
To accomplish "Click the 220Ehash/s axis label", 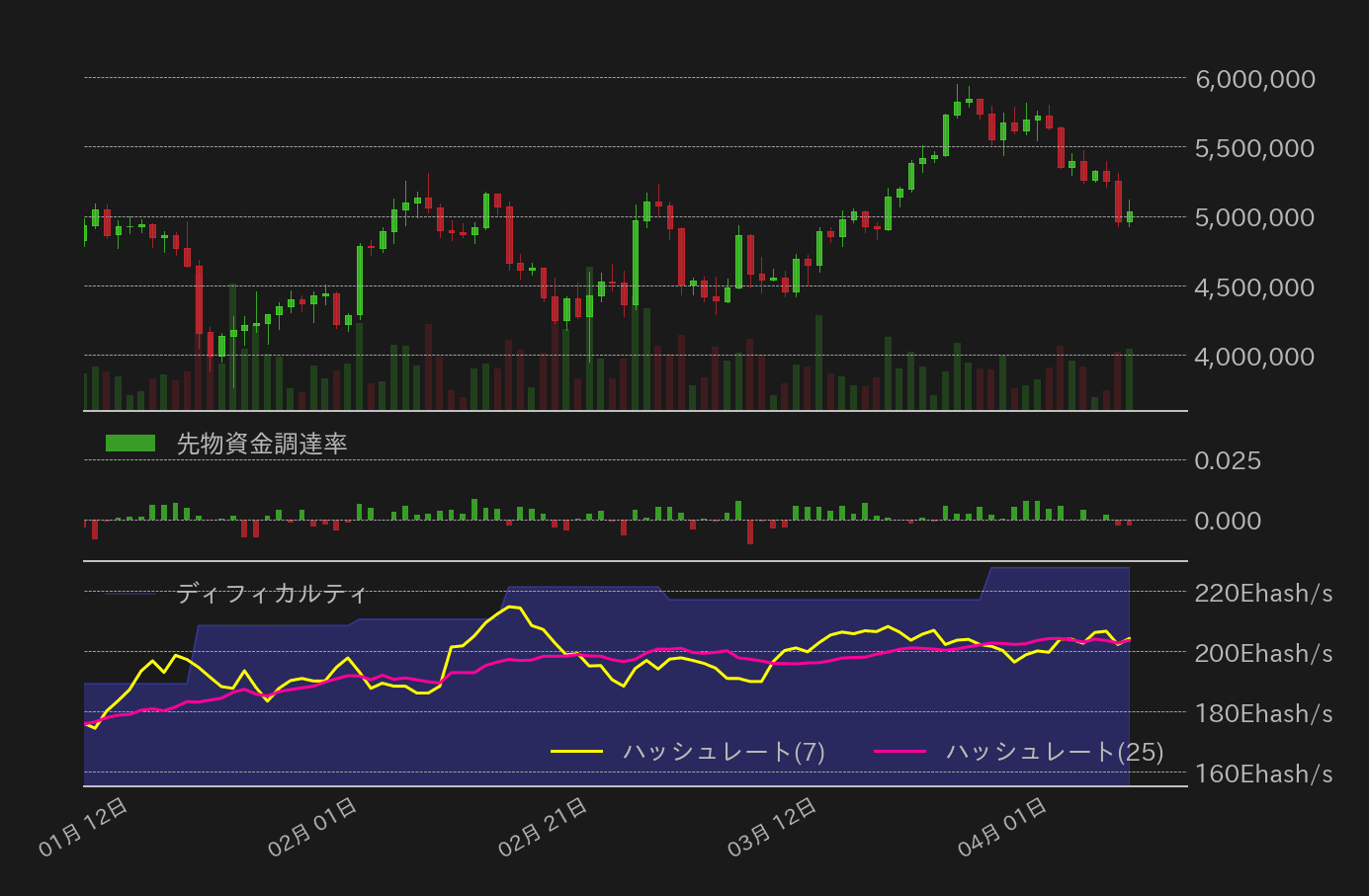I will [1261, 594].
